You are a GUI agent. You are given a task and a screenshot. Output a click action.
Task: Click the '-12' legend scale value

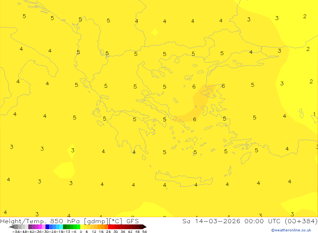[x=66, y=232]
